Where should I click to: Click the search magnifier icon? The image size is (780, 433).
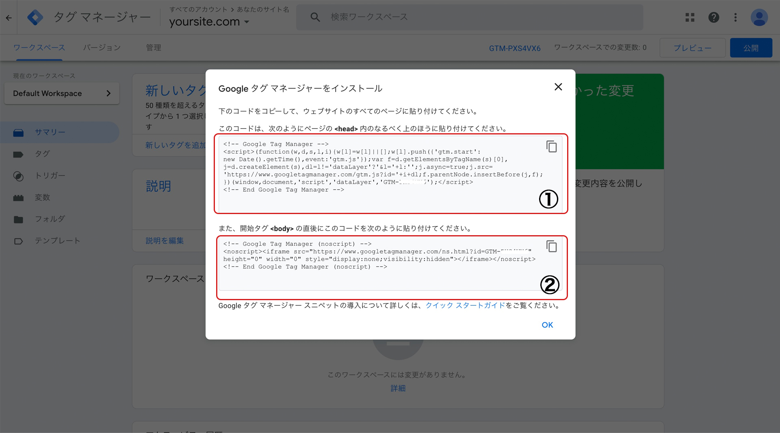[315, 17]
